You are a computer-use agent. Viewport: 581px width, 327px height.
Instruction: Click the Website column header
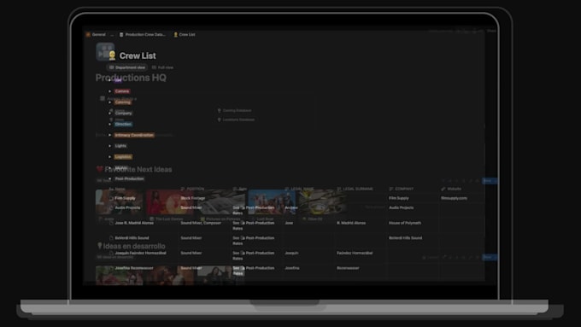click(451, 189)
